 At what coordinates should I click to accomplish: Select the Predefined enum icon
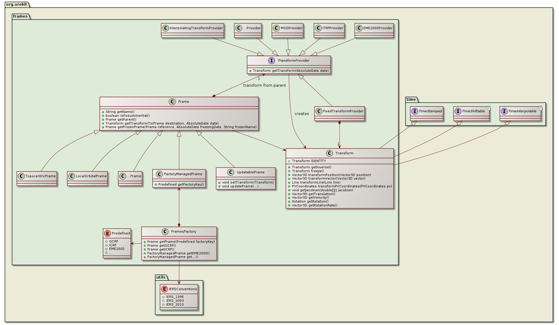[107, 233]
